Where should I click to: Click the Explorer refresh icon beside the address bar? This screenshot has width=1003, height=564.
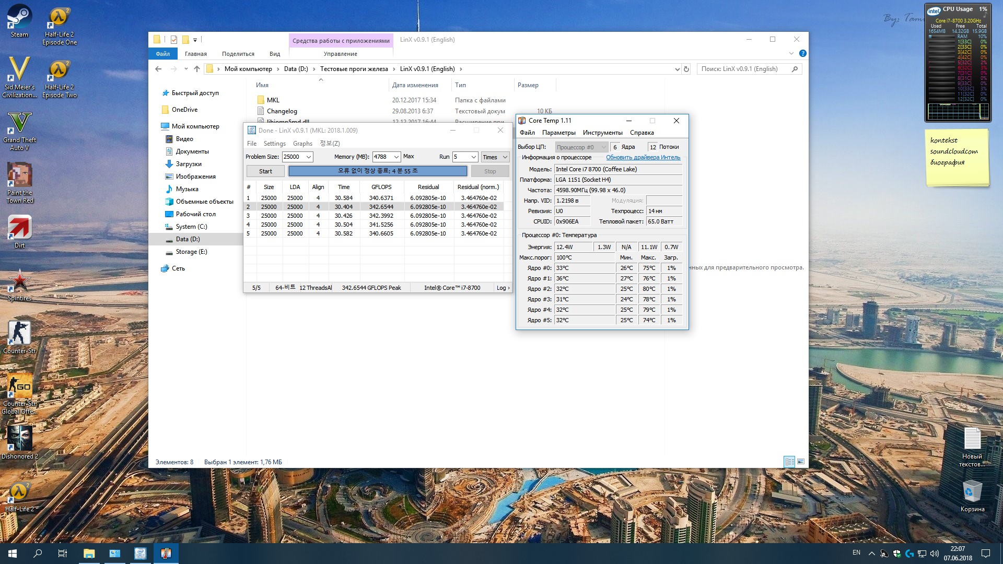click(x=686, y=69)
